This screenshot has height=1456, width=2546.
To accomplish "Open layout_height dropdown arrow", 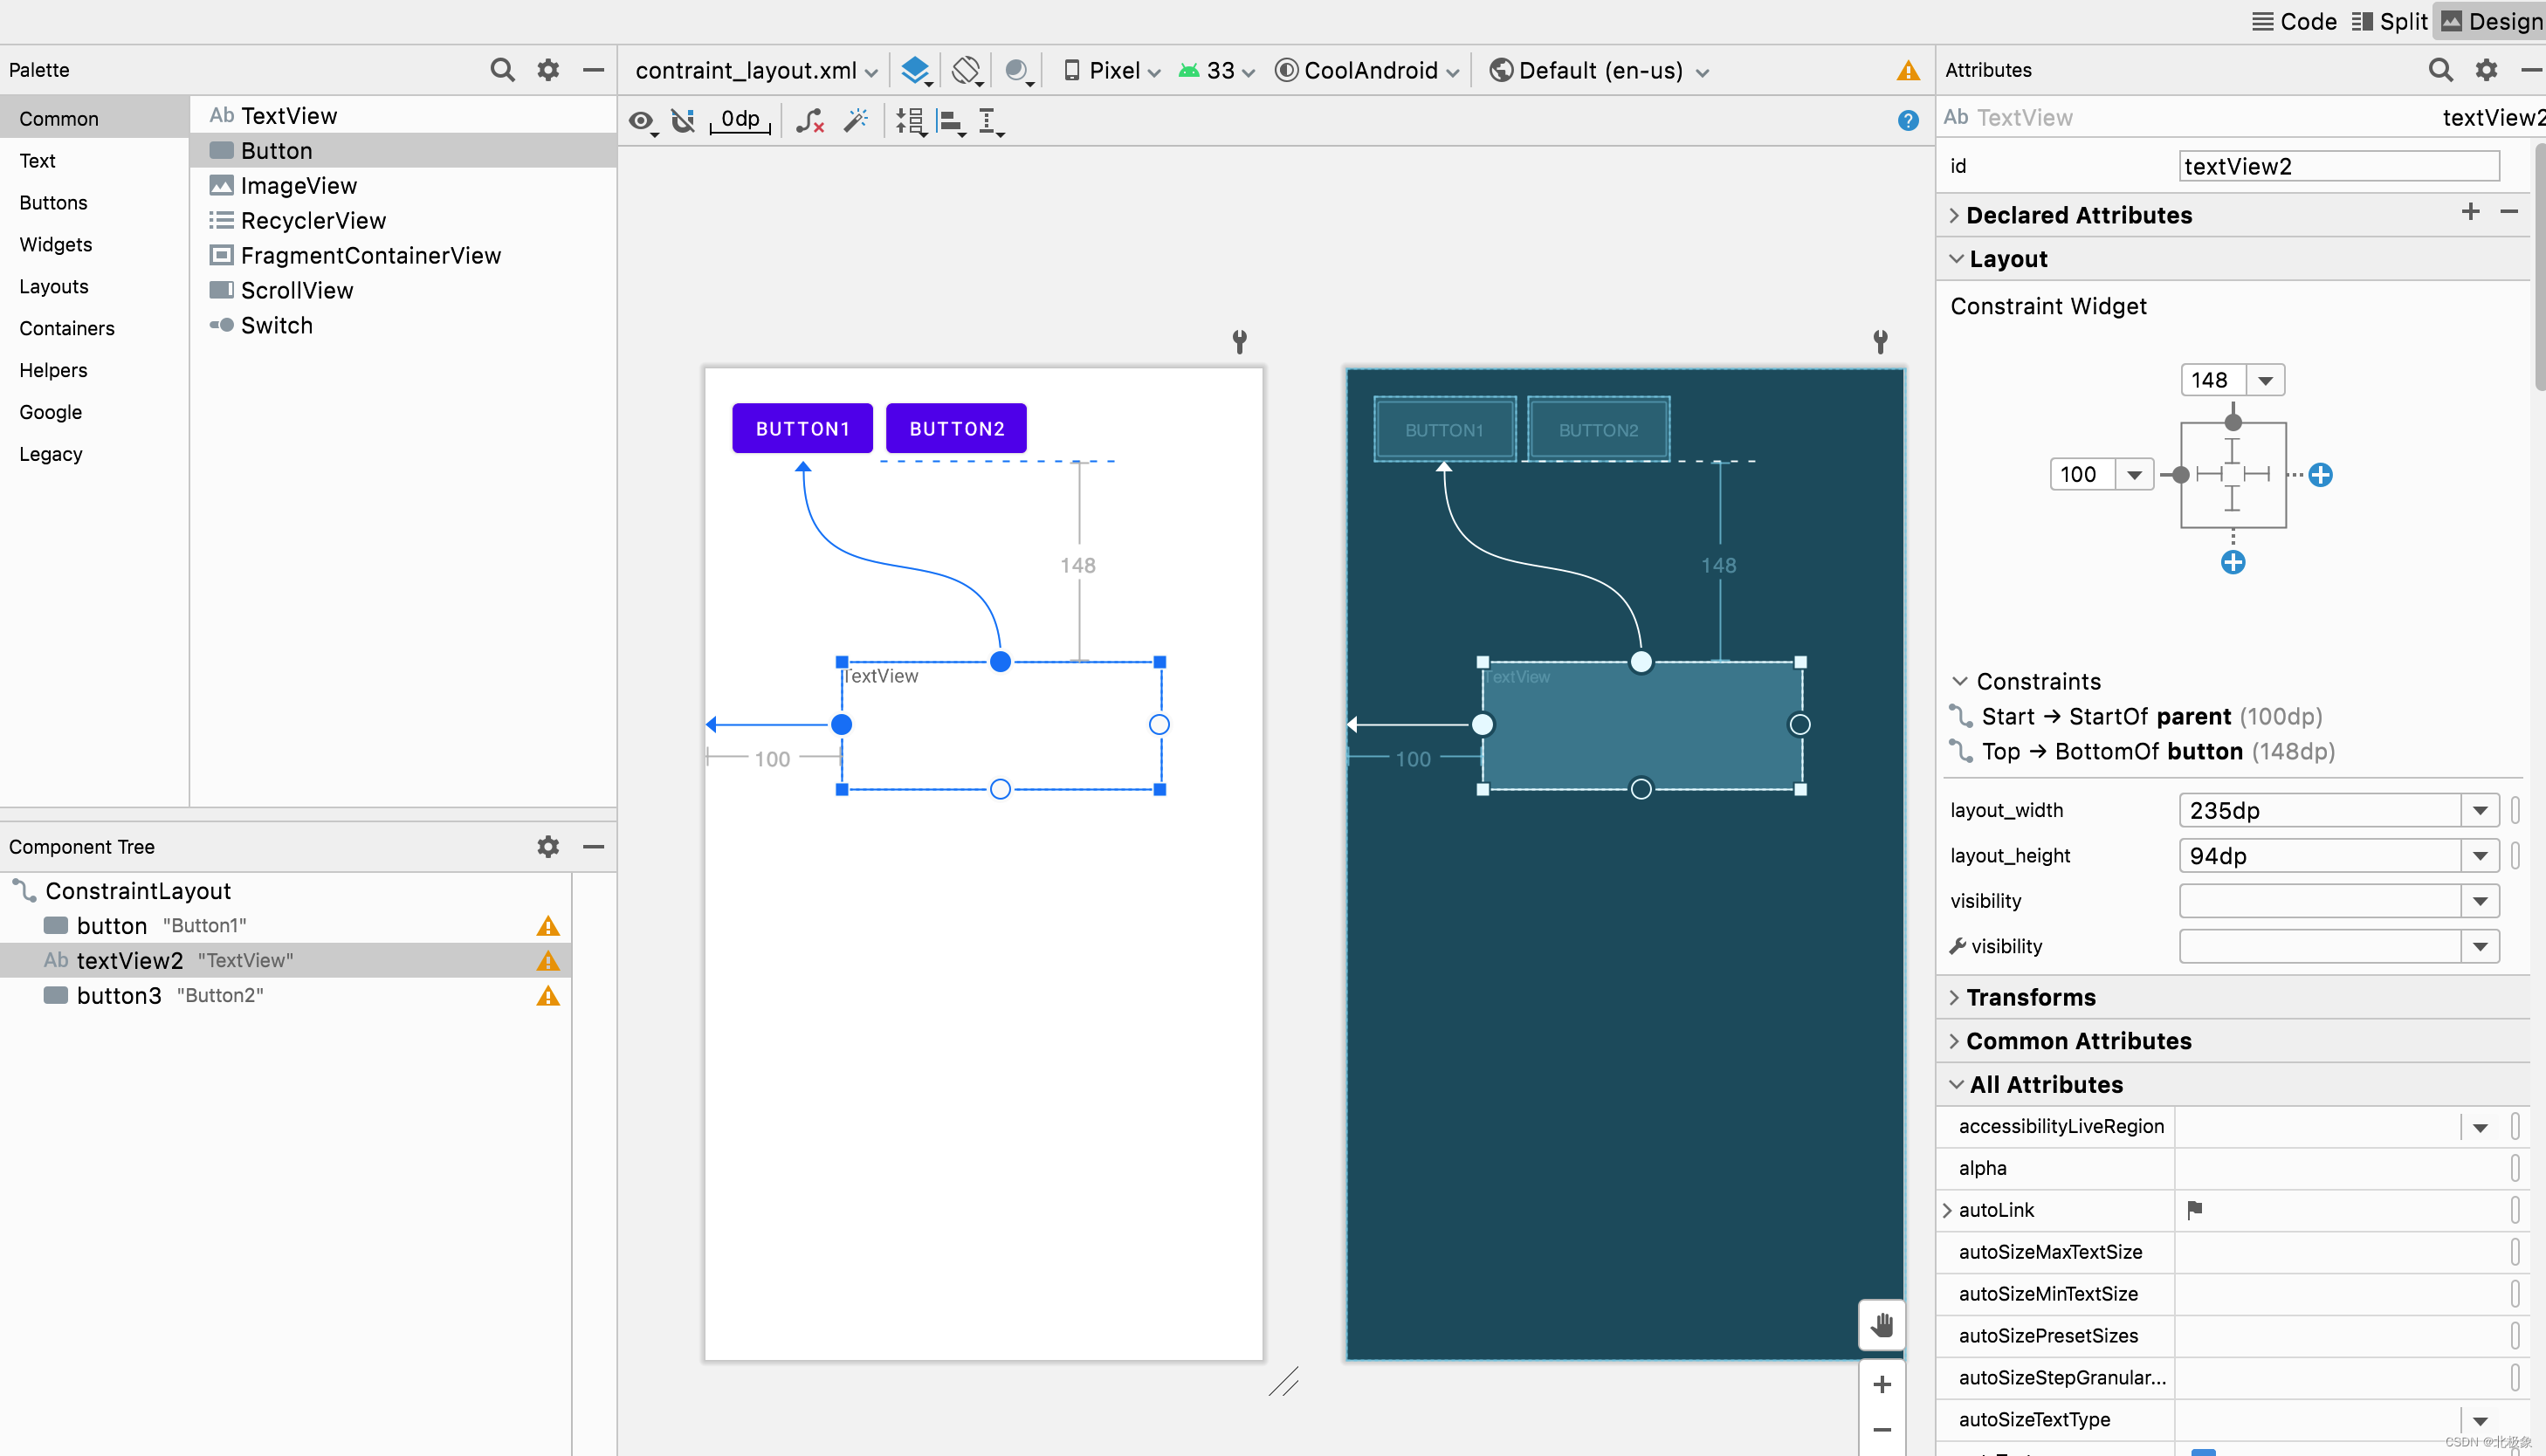I will pos(2480,856).
